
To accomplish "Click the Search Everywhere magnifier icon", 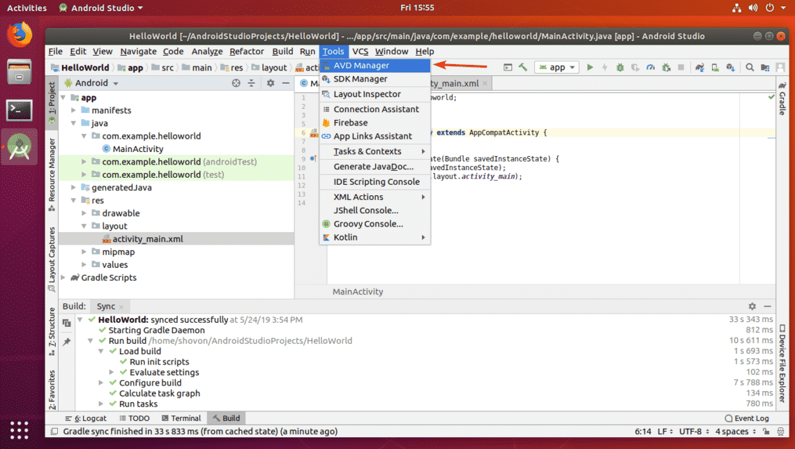I will 750,67.
